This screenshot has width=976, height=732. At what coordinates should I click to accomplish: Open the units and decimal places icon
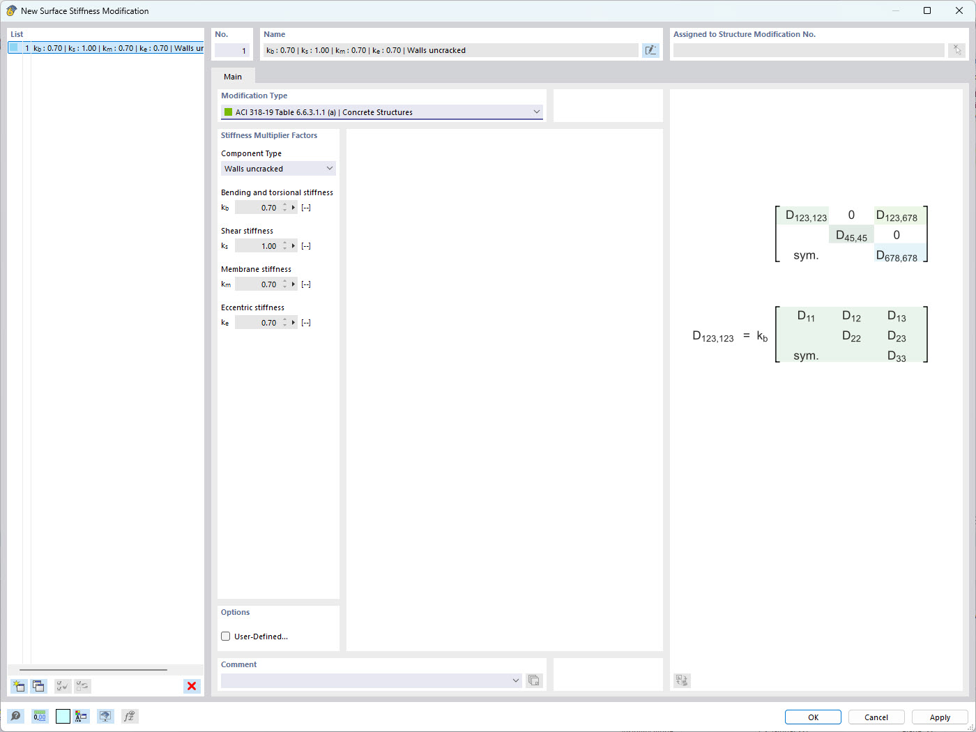click(40, 716)
